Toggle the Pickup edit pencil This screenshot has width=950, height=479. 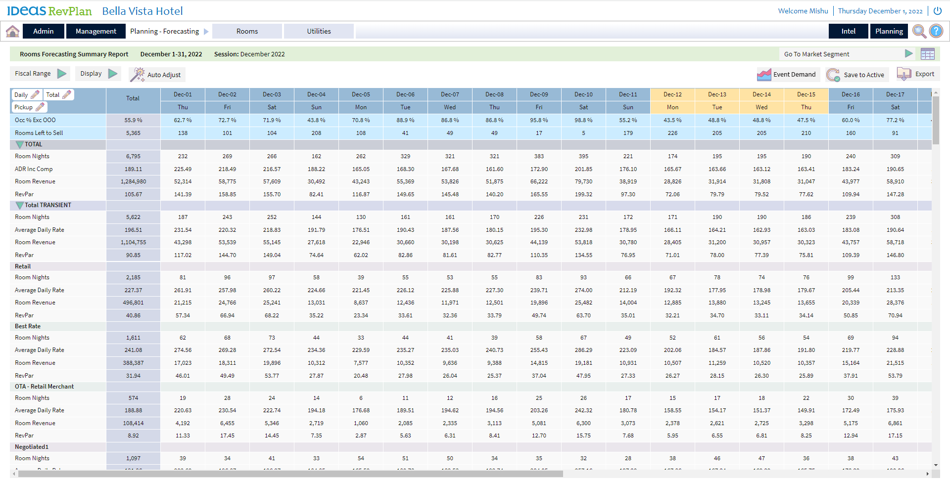[40, 107]
